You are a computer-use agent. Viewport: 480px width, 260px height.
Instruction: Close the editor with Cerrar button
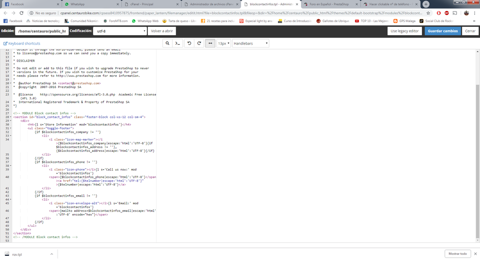pyautogui.click(x=470, y=31)
